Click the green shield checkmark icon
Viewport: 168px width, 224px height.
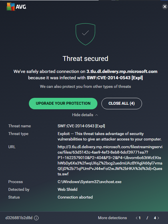click(x=85, y=34)
